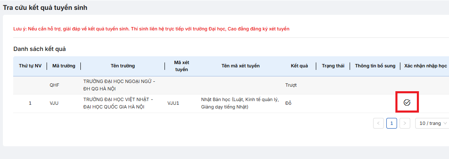Click the enrollment confirmation check icon for VJU
Image resolution: width=449 pixels, height=159 pixels.
(407, 102)
